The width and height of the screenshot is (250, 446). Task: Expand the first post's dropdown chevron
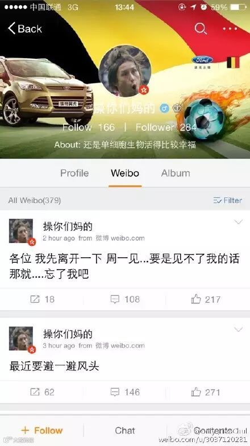click(x=238, y=222)
